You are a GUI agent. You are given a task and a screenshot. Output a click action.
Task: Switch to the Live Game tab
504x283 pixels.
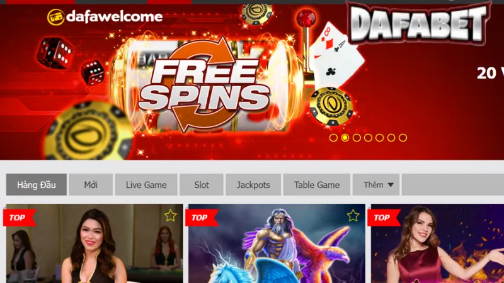click(146, 185)
